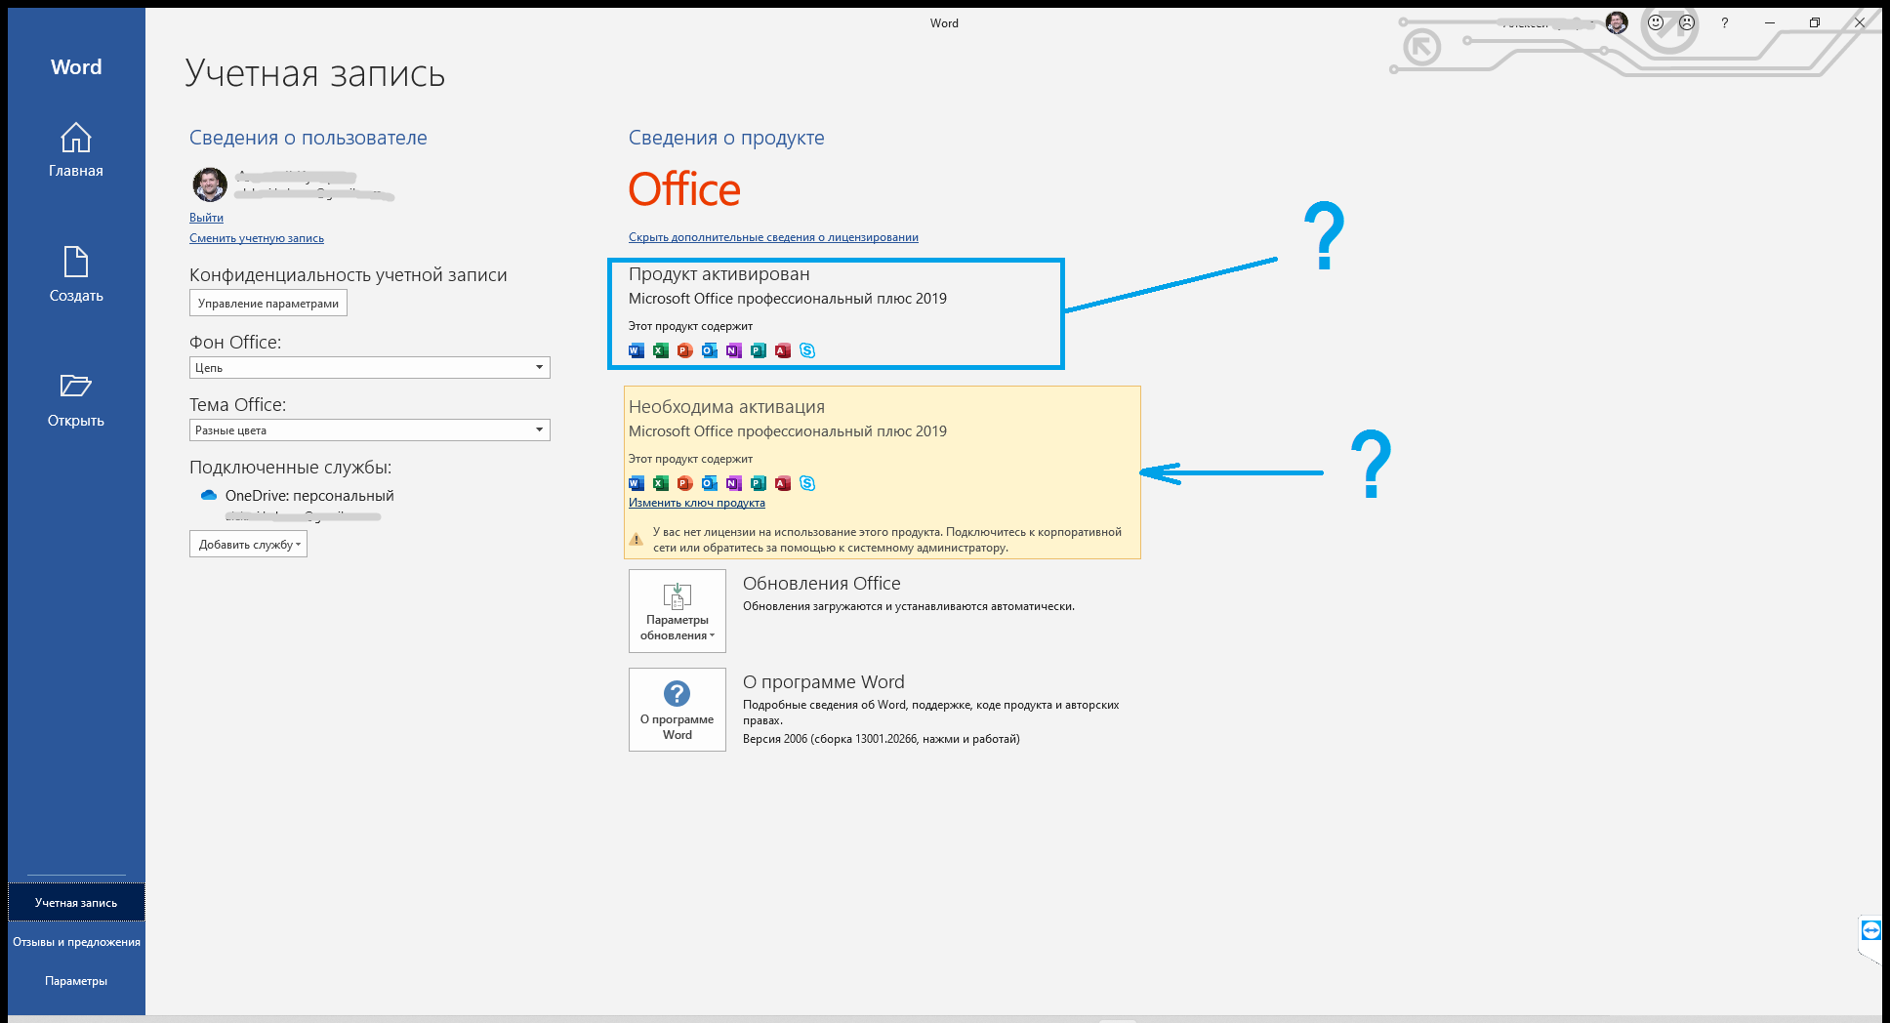Click the 'Подключенные службы:' label
This screenshot has width=1890, height=1023.
tap(290, 468)
